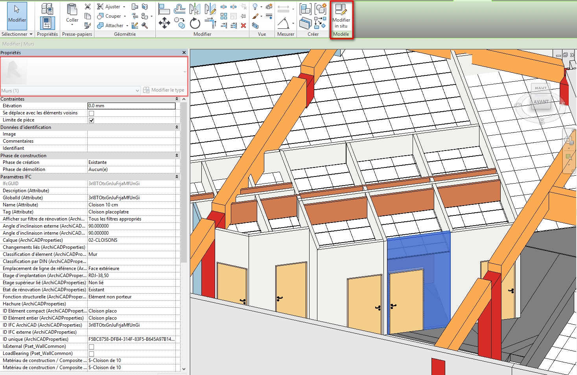The height and width of the screenshot is (375, 577).
Task: Click the Properties panel scroll-down arrow
Action: point(184,369)
